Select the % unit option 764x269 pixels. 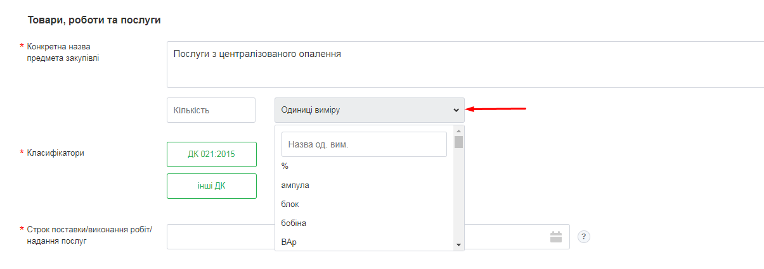click(x=285, y=166)
